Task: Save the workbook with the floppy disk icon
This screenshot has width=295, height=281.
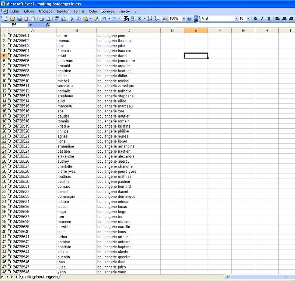Action: pos(20,18)
